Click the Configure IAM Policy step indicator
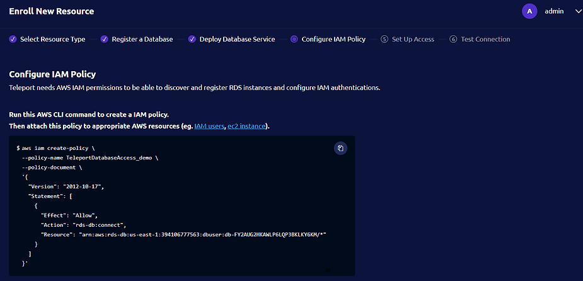The height and width of the screenshot is (281, 583). pyautogui.click(x=294, y=39)
